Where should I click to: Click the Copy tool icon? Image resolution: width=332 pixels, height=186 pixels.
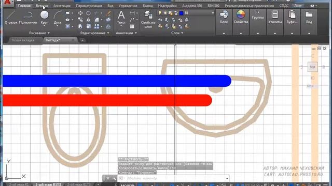tap(80, 20)
